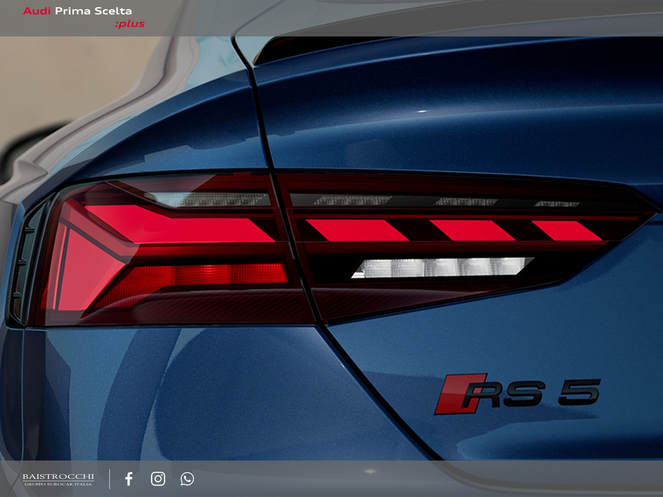Click the Baistrocchi dealer logo
The width and height of the screenshot is (663, 497).
click(x=58, y=477)
